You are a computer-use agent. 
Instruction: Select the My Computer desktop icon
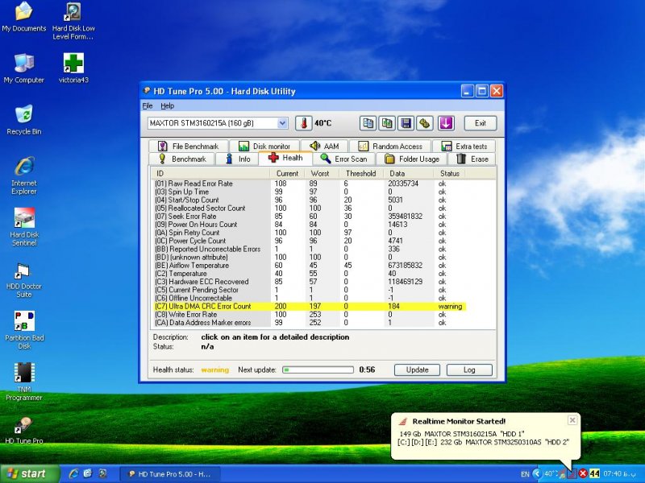point(24,68)
